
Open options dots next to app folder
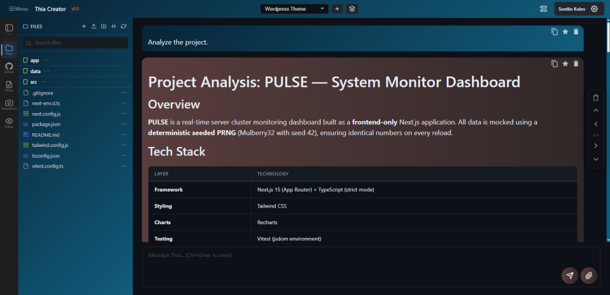pyautogui.click(x=45, y=60)
